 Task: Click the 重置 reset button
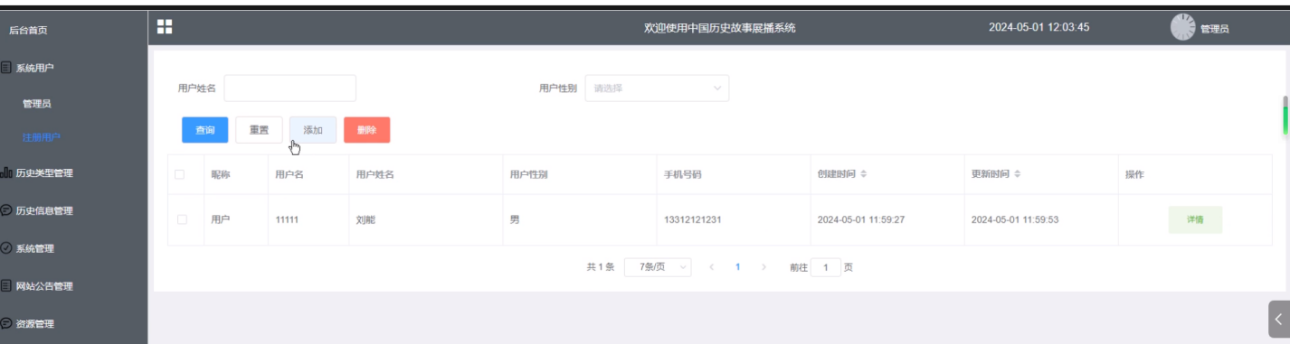259,130
